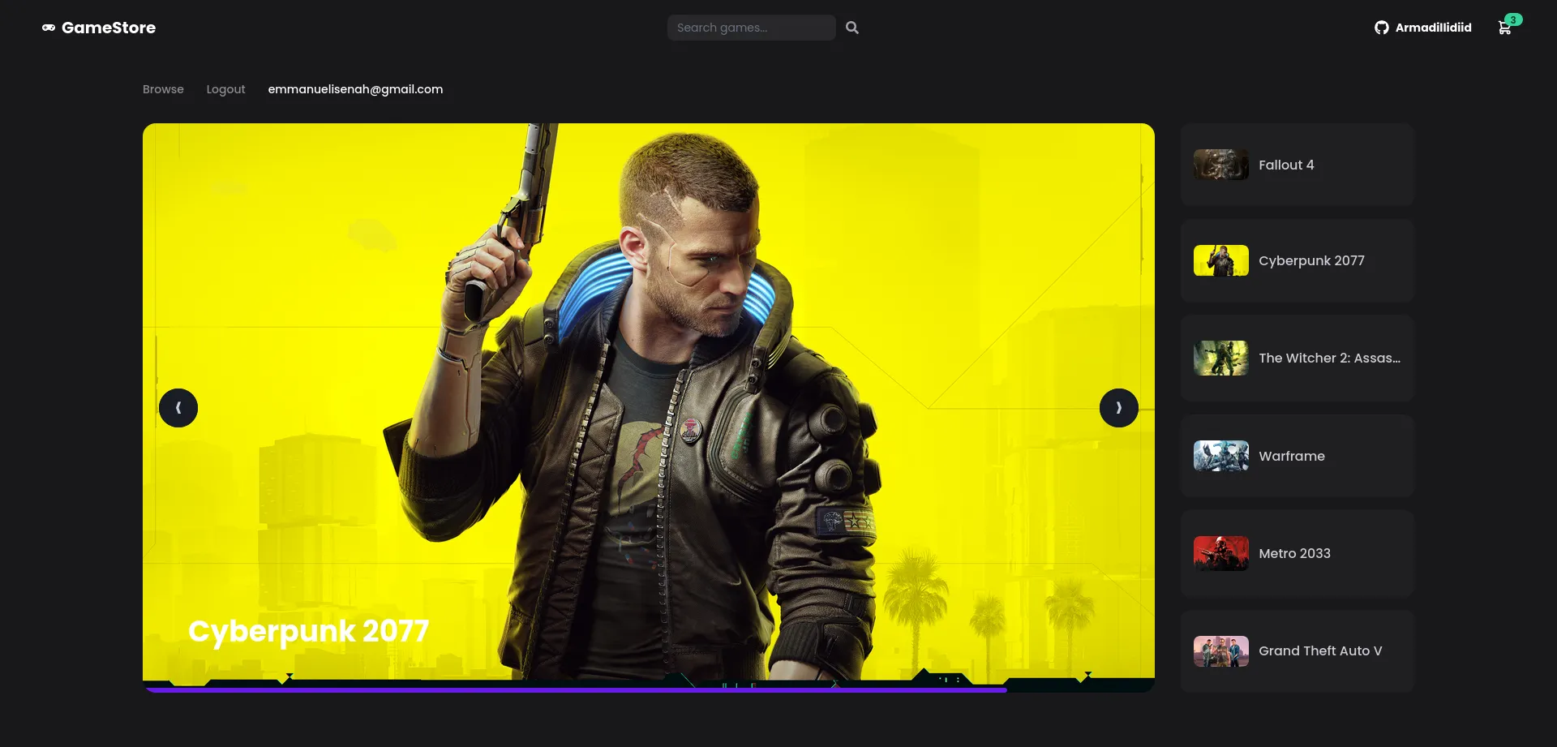This screenshot has width=1557, height=747.
Task: Click the Metro 2033 cover icon
Action: [x=1220, y=553]
